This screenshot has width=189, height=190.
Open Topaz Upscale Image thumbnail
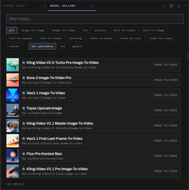[13, 110]
